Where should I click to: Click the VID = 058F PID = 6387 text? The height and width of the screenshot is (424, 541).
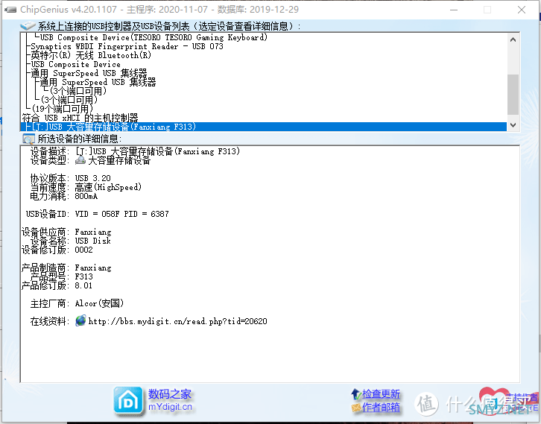(121, 214)
